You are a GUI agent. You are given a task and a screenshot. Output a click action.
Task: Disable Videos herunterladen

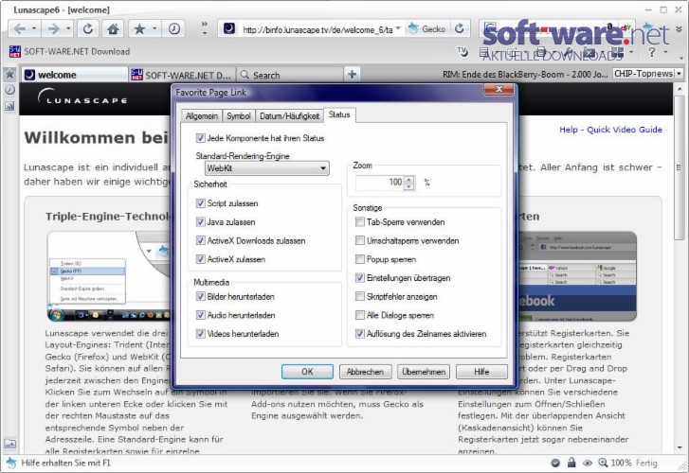coord(200,334)
